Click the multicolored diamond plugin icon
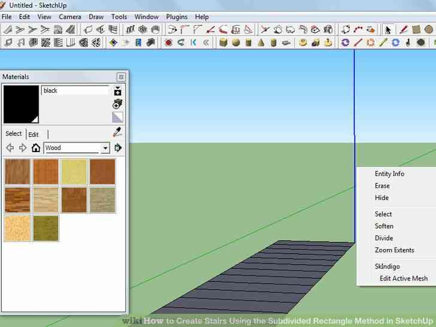Image resolution: width=436 pixels, height=327 pixels. (113, 43)
